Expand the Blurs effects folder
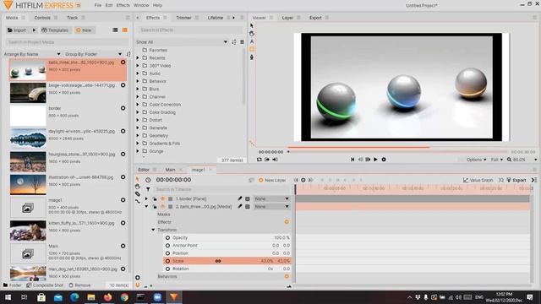This screenshot has height=304, width=541. pos(138,89)
